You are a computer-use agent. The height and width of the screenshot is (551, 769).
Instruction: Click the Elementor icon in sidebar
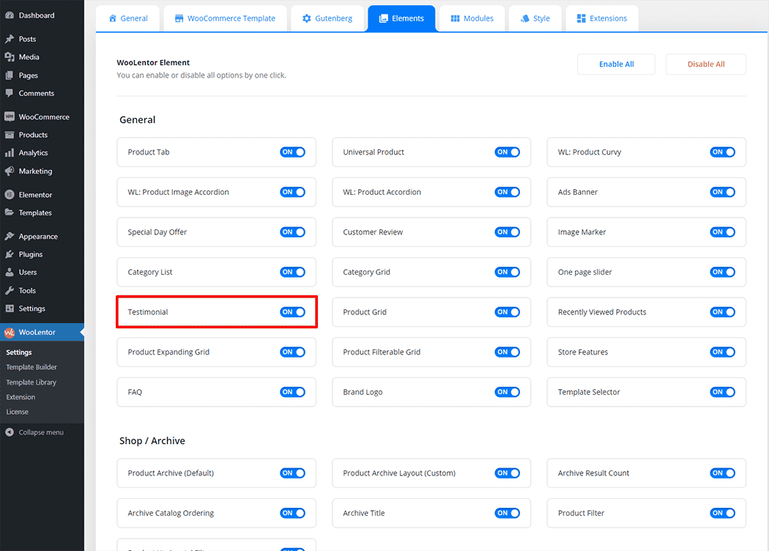[x=10, y=195]
